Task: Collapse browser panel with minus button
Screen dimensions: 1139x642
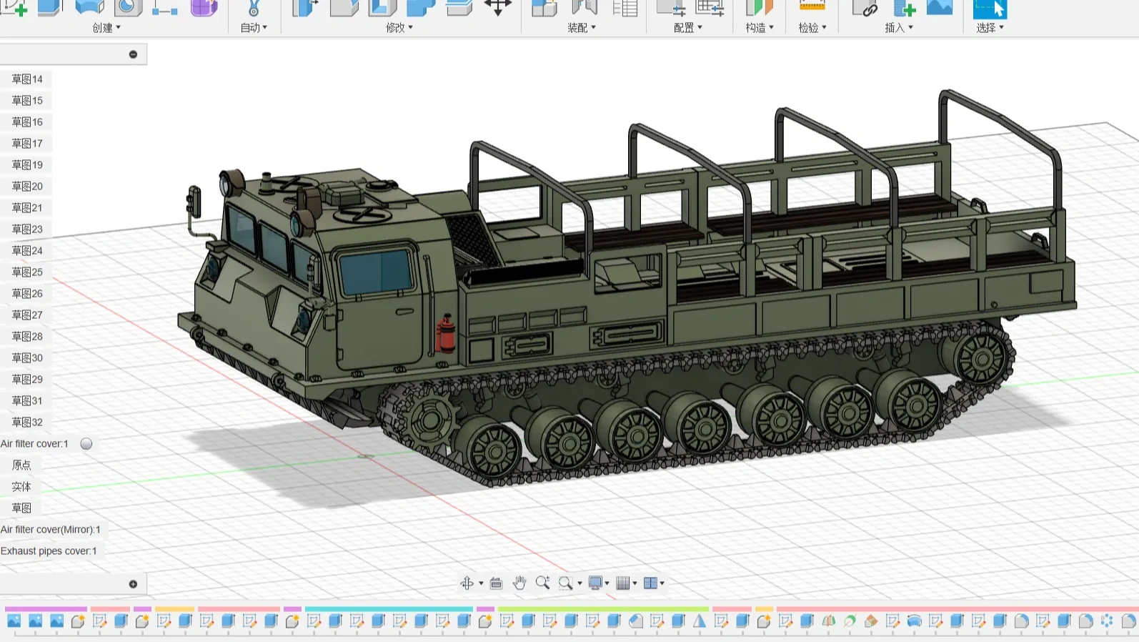Action: click(133, 54)
